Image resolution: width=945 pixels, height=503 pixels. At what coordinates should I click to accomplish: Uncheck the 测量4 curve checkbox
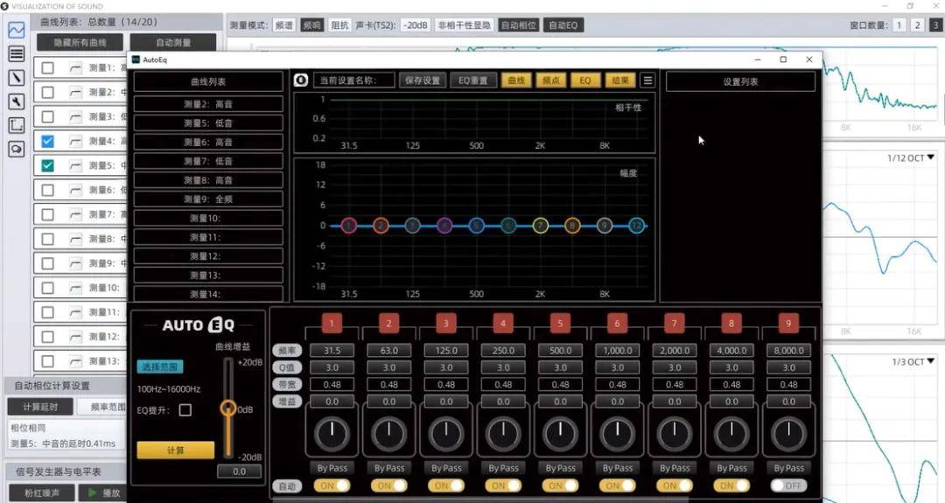click(x=48, y=141)
